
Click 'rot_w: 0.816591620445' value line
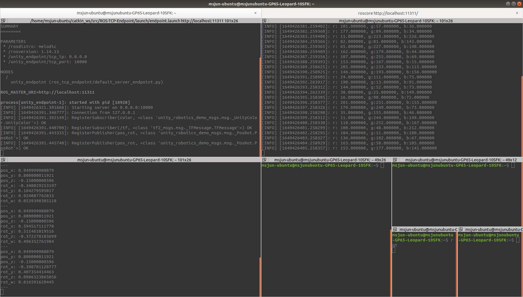coord(27,282)
